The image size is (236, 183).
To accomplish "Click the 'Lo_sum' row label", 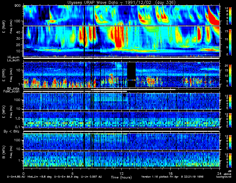I will [13, 60].
